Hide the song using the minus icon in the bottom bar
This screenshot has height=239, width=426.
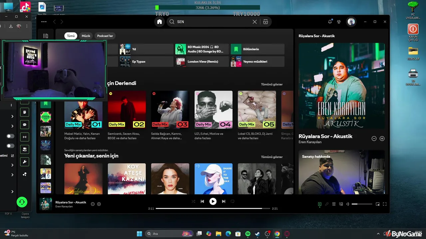(x=93, y=204)
